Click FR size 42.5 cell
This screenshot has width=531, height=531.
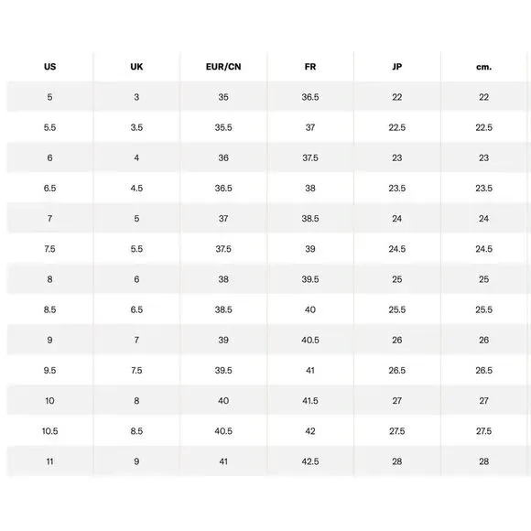[x=309, y=461]
